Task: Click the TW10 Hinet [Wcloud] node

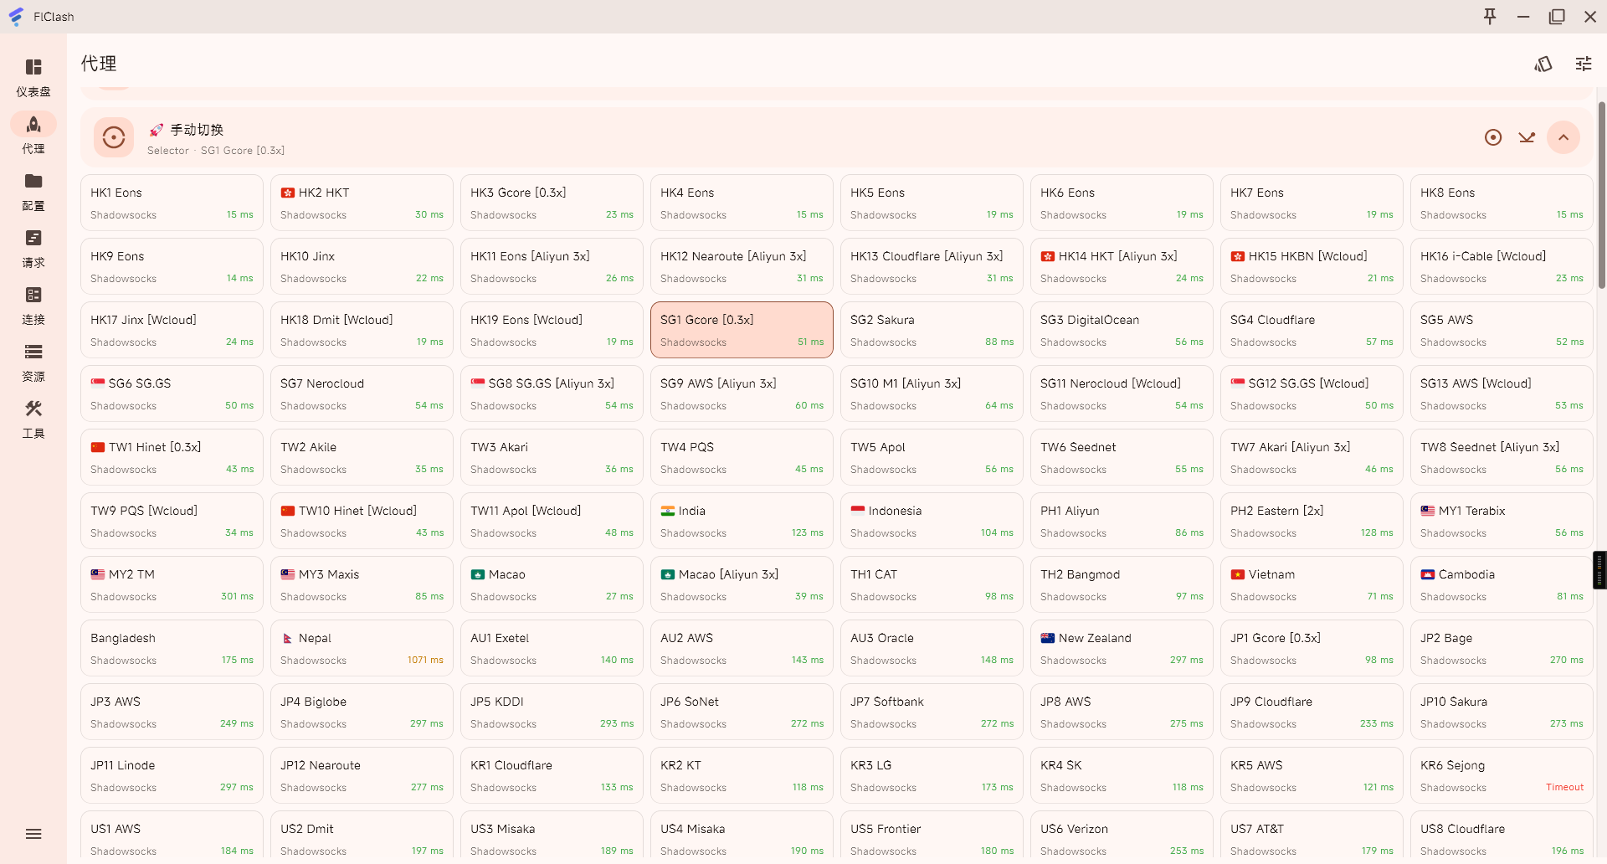Action: [362, 521]
